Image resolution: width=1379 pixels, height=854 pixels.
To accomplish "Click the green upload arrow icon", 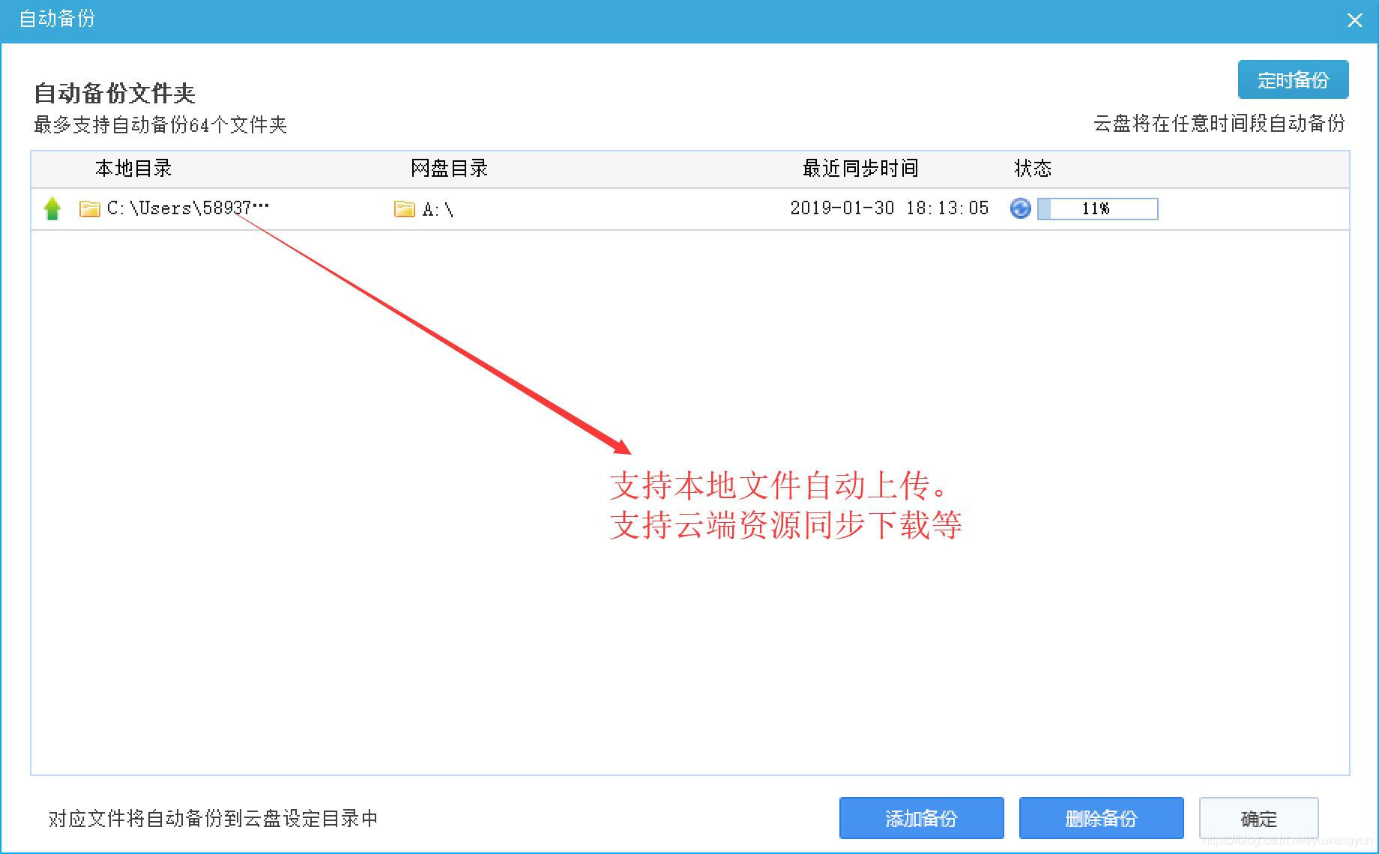I will pos(52,208).
